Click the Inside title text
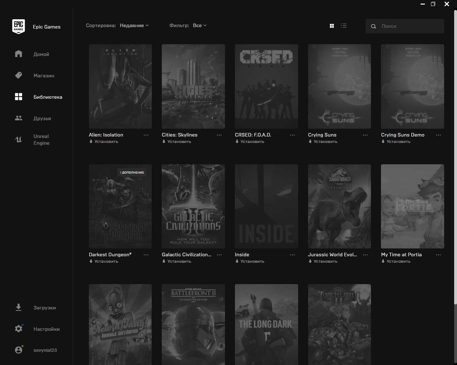457x365 pixels. (x=242, y=255)
